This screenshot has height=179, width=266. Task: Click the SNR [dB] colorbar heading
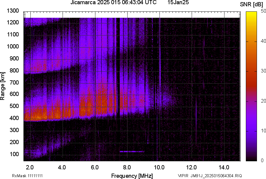pos(252,5)
